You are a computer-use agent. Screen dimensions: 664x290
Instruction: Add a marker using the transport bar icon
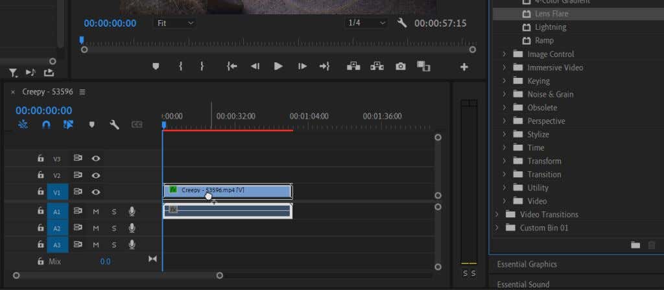[156, 66]
